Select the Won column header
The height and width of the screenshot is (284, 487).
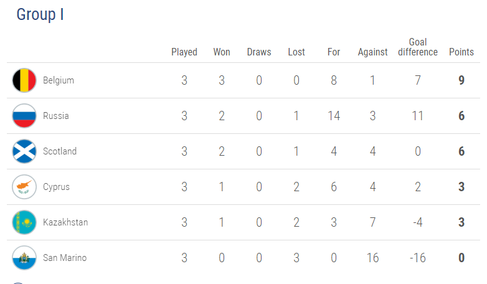[222, 52]
